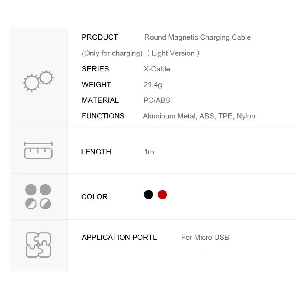Click the LENGTH label
Image resolution: width=296 pixels, height=296 pixels.
96,152
